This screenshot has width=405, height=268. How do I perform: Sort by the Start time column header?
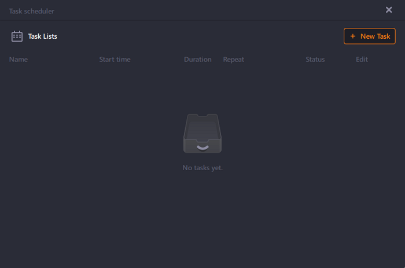click(115, 60)
